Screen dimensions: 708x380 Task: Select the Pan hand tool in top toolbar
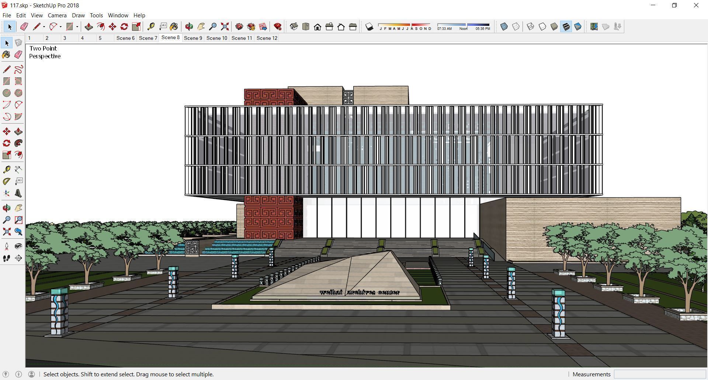pos(201,27)
